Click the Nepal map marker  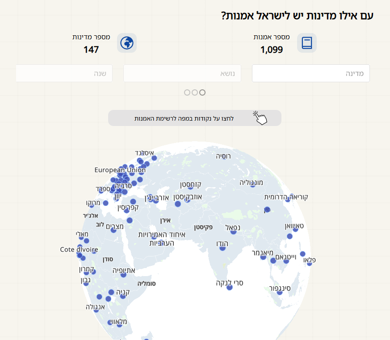point(233,232)
